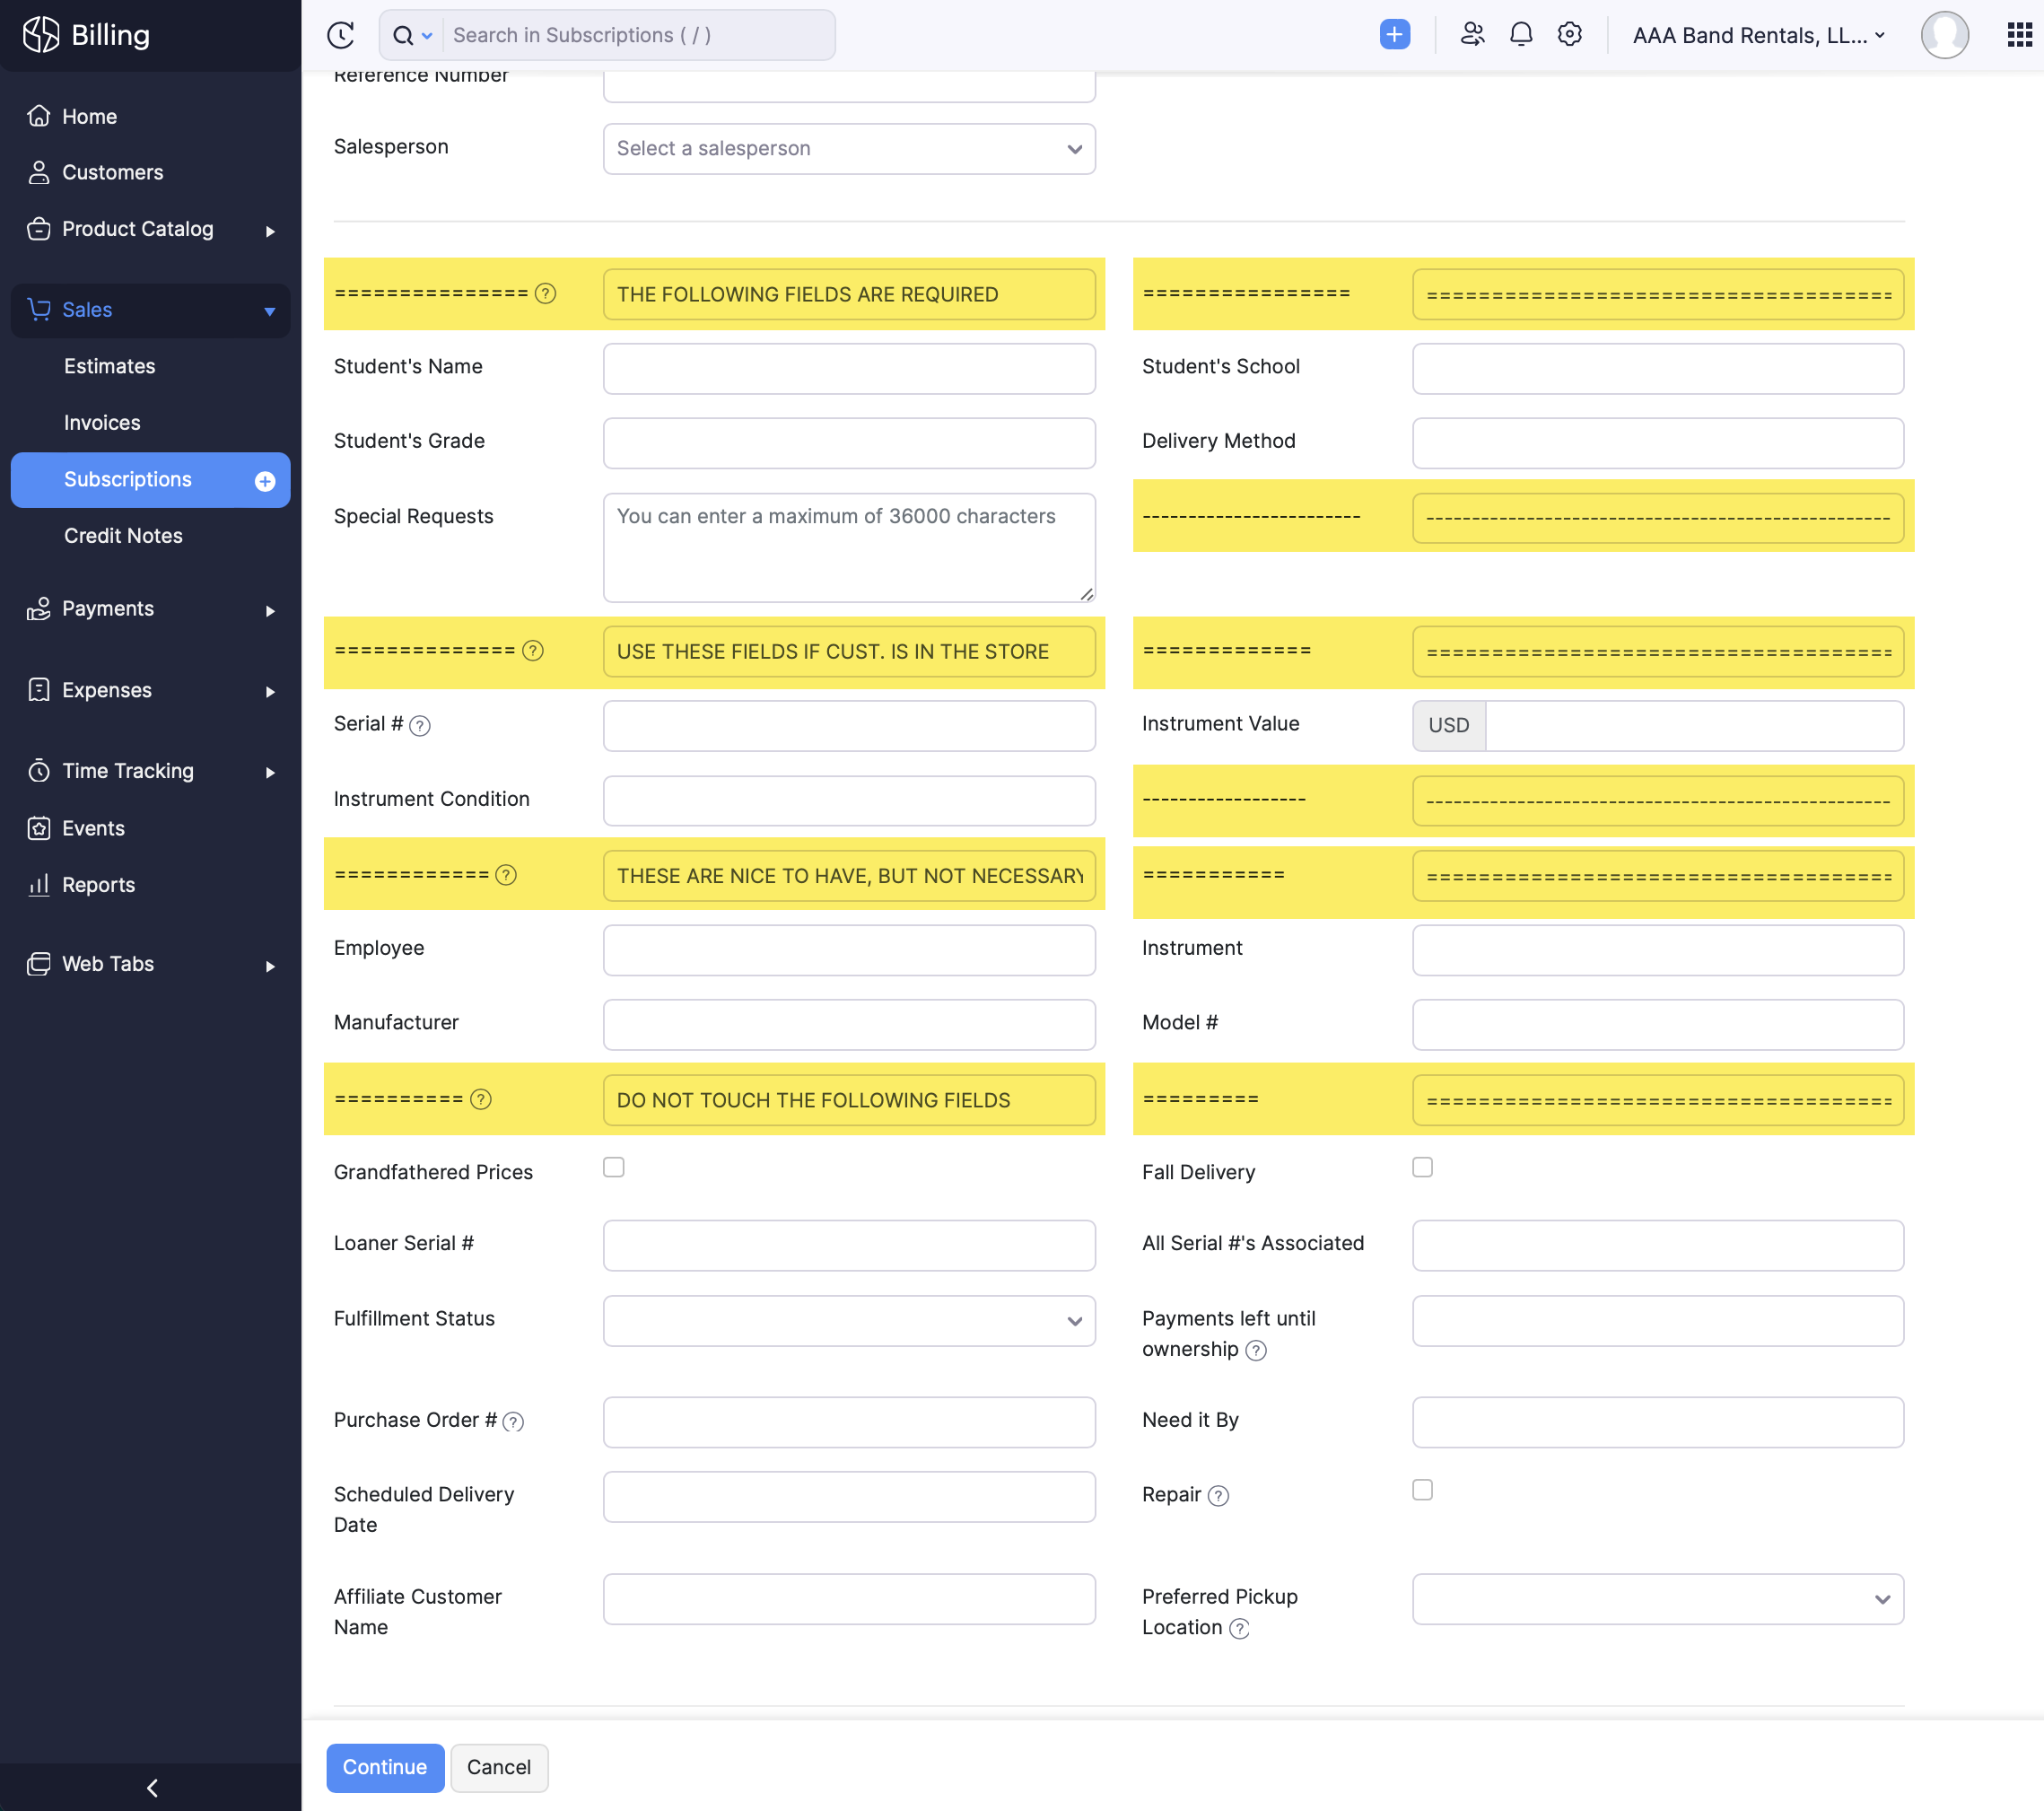Open the Preferred Pickup Location dropdown
The width and height of the screenshot is (2044, 1811).
1657,1599
